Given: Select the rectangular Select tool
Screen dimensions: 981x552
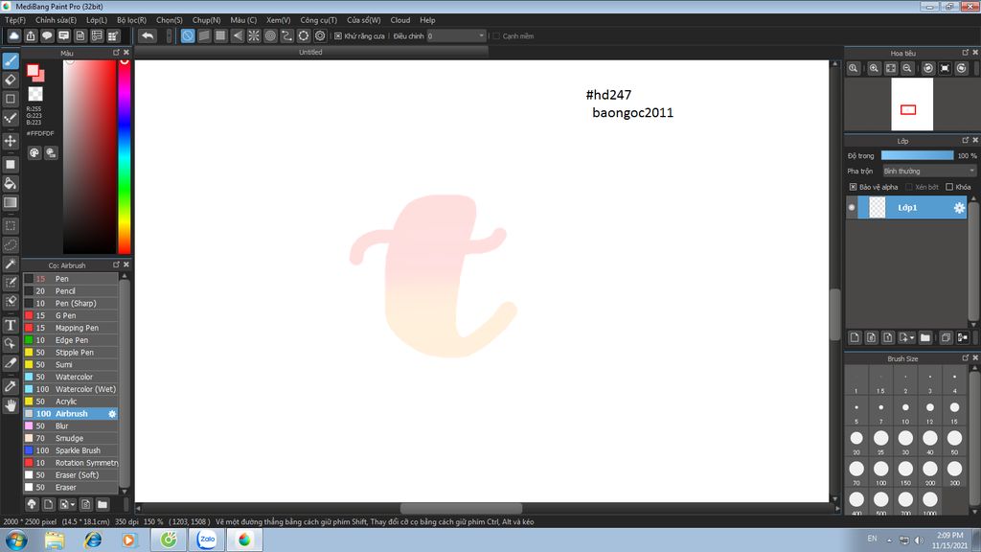Looking at the screenshot, I should 11,226.
